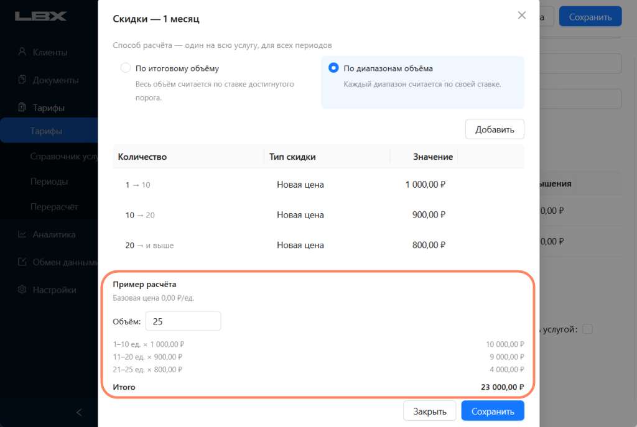Image resolution: width=637 pixels, height=427 pixels.
Task: Click the Аналитика chart icon
Action: click(x=22, y=234)
